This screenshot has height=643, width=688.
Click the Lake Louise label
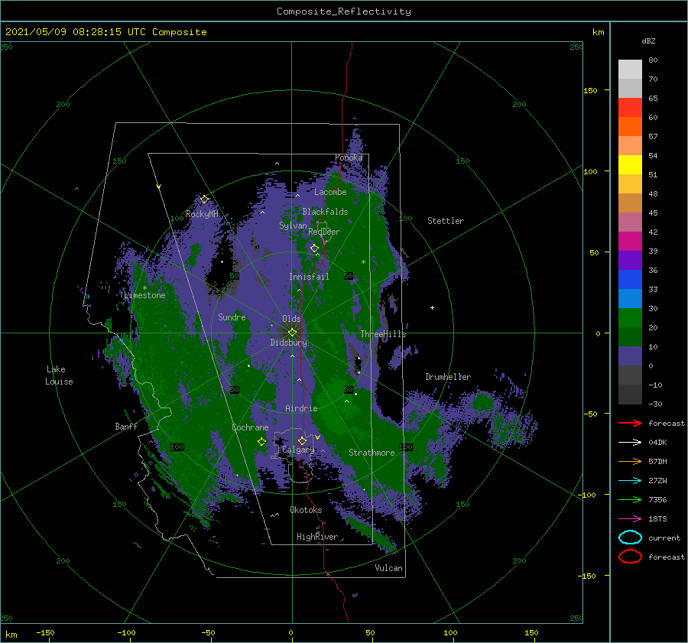click(59, 375)
